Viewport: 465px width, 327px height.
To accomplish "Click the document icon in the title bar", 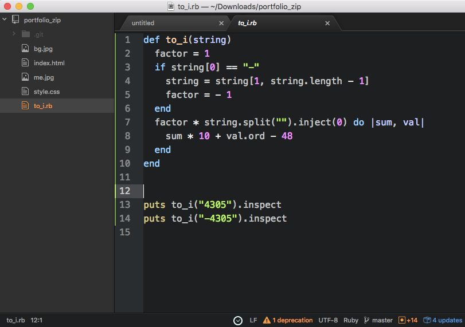I will tap(171, 6).
